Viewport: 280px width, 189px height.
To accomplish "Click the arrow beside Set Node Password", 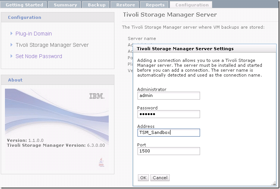I will pos(12,56).
